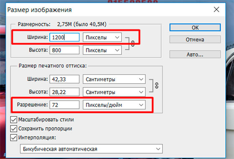Image resolution: width=234 pixels, height=159 pixels.
Task: Open the Пикселы/дюйм resolution units dropdown
Action: click(x=114, y=105)
